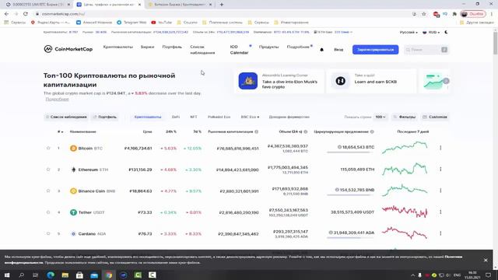Open a new browser tab
Image resolution: width=498 pixels, height=280 pixels.
pyautogui.click(x=222, y=5)
